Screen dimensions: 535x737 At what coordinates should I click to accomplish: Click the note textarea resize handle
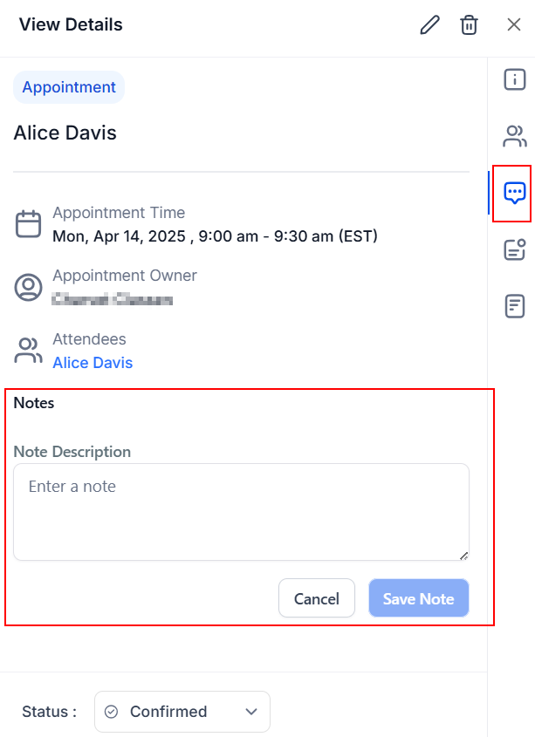tap(464, 556)
